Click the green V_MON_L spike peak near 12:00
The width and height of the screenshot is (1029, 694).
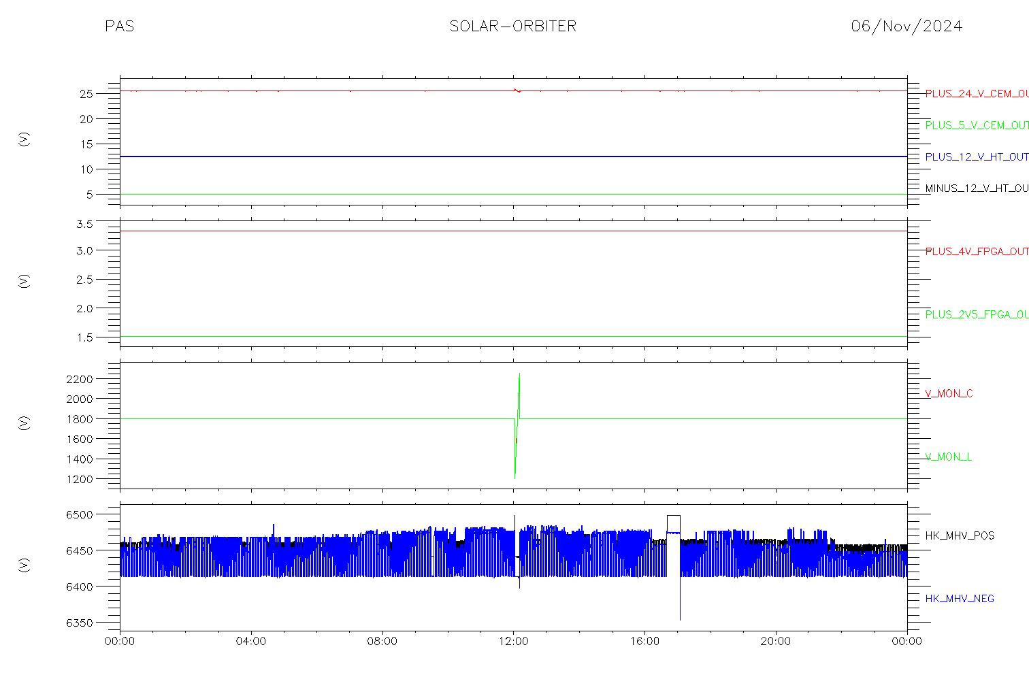tap(519, 374)
